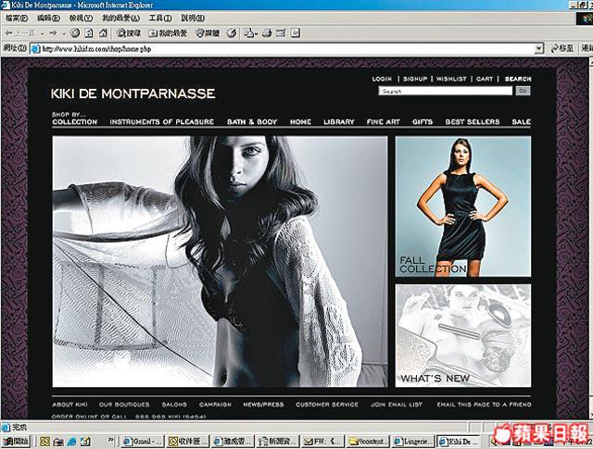Screen dimensions: 593x449
Task: Click the Forward arrow button
Action: (53, 33)
